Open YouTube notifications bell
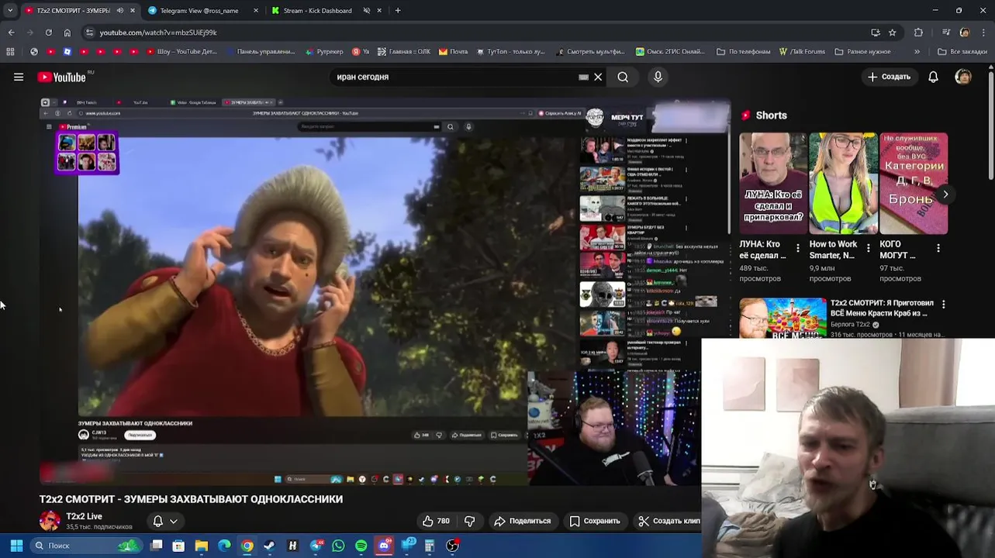This screenshot has height=558, width=995. [x=933, y=77]
